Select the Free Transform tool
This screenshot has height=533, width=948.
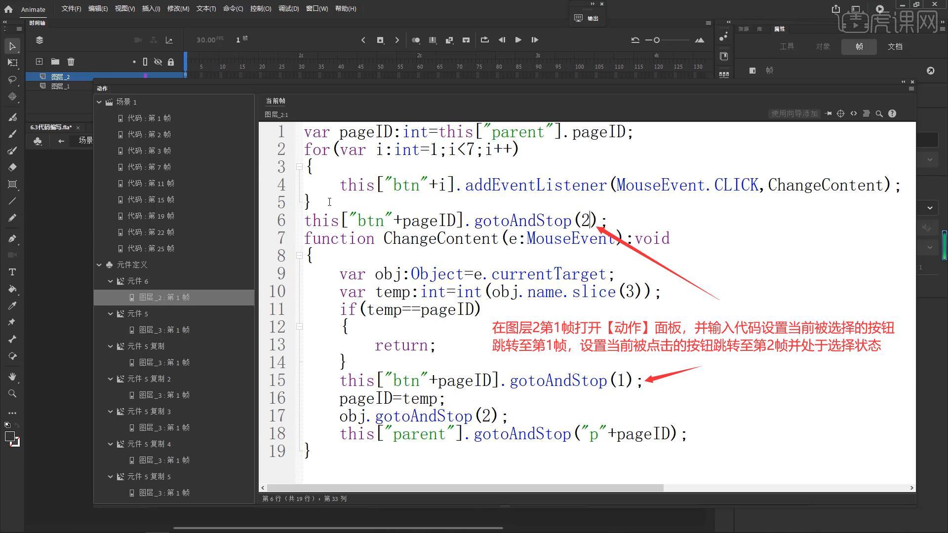click(12, 63)
